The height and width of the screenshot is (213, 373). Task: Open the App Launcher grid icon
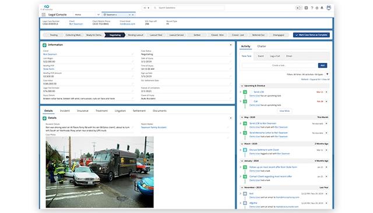pyautogui.click(x=44, y=15)
